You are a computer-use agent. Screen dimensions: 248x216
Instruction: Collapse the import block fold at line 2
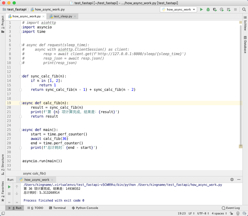click(x=20, y=27)
